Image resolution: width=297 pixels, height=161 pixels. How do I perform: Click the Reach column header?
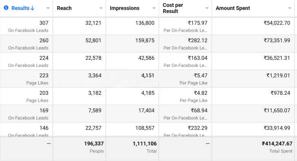click(x=64, y=8)
